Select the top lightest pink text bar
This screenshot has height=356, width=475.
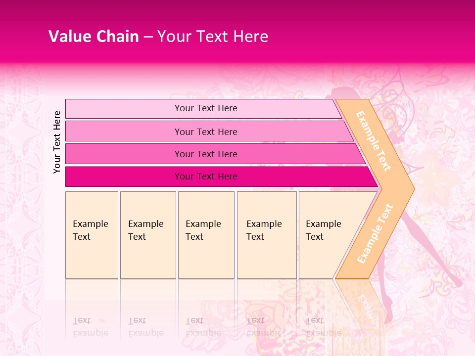pos(206,108)
